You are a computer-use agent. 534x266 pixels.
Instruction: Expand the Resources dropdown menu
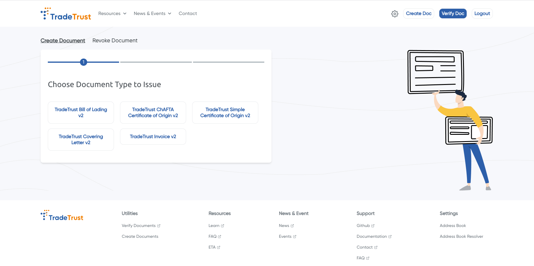click(x=112, y=14)
